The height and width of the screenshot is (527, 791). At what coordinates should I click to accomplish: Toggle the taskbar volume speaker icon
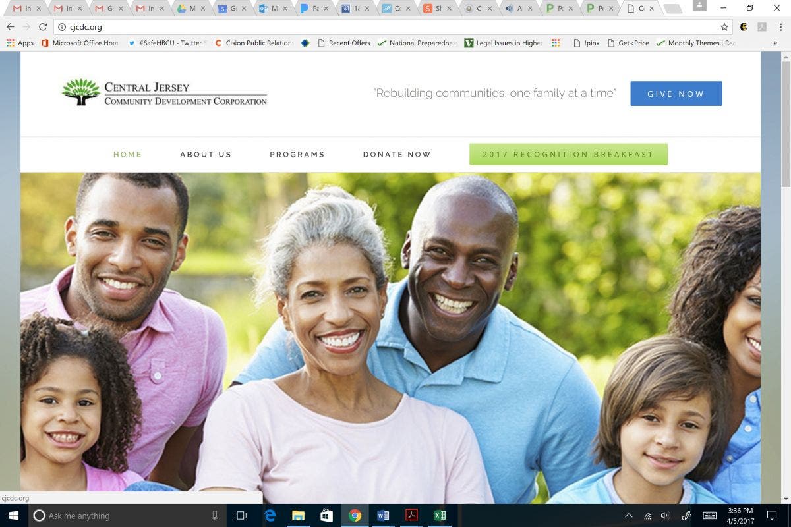(665, 516)
